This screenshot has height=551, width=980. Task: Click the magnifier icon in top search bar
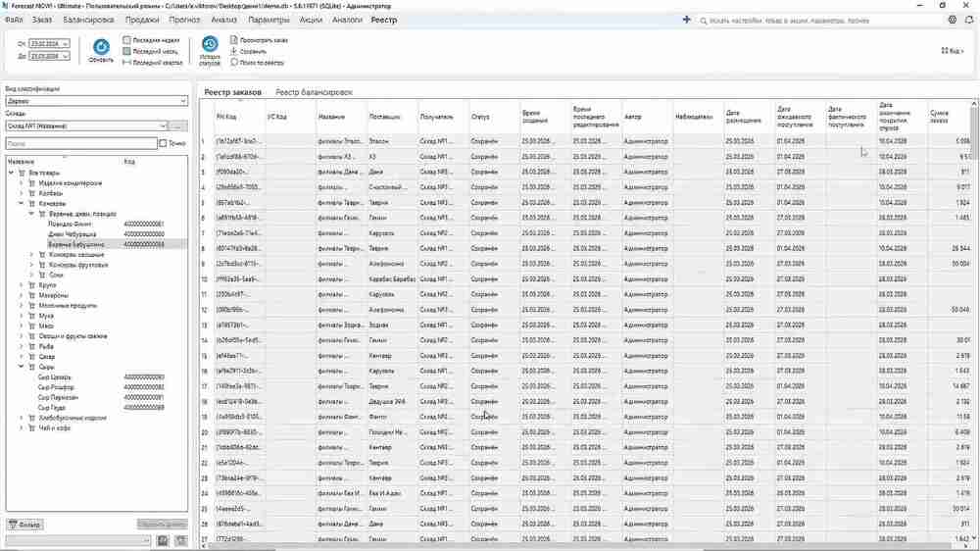[x=703, y=21]
